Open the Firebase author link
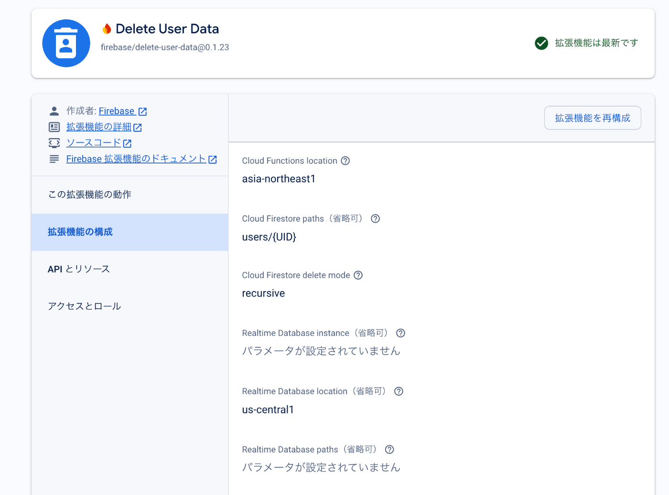The width and height of the screenshot is (669, 495). (x=117, y=111)
